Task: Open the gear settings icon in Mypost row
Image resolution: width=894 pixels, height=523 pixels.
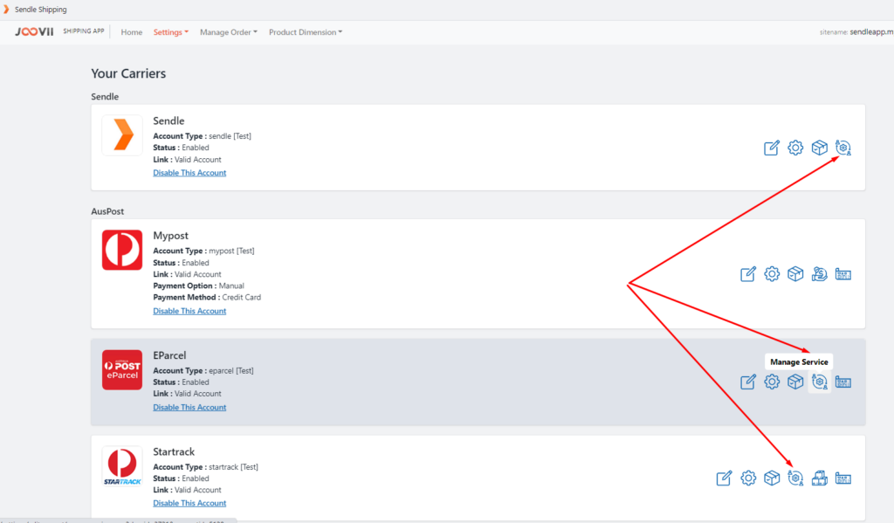Action: tap(772, 274)
